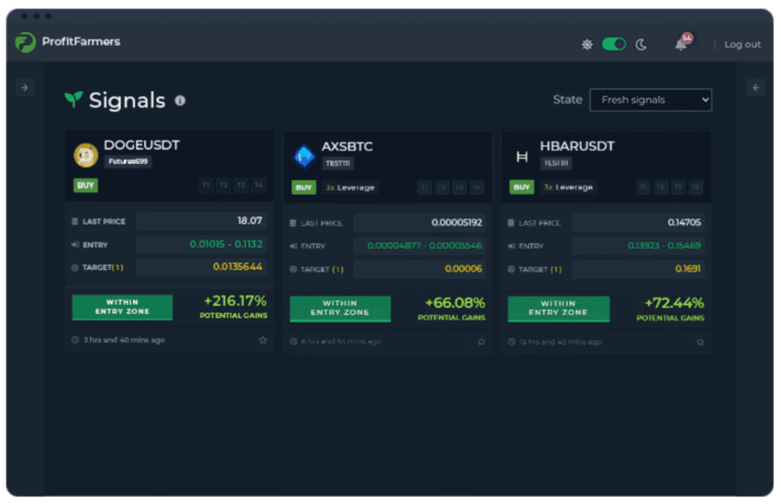Click the 3x Leverage tag on AXSBTC

tap(349, 188)
